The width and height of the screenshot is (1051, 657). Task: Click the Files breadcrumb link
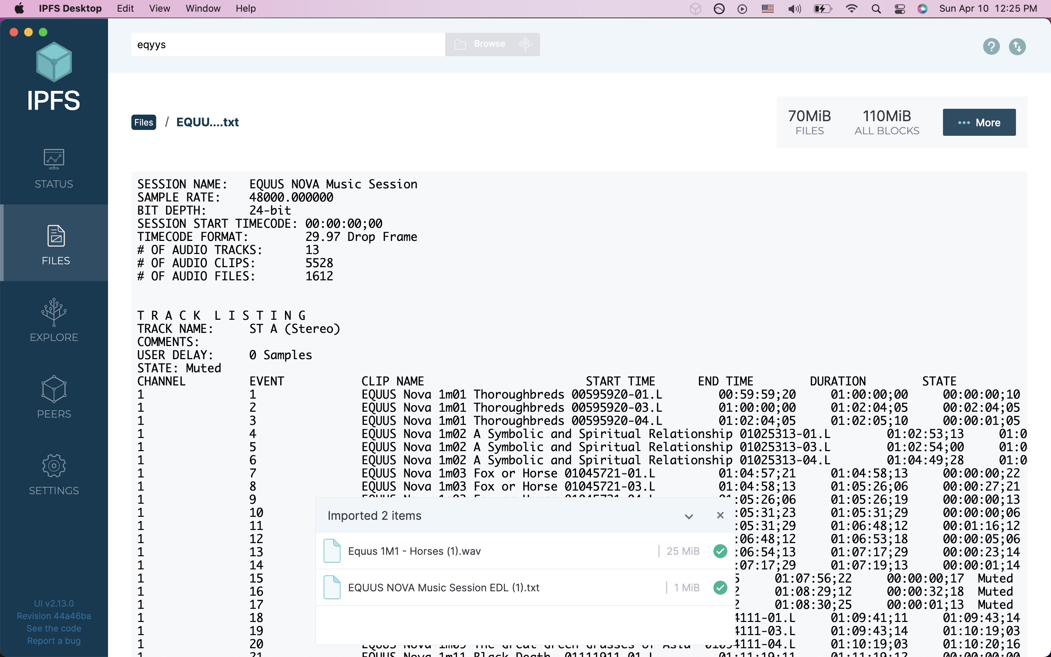[x=143, y=123]
